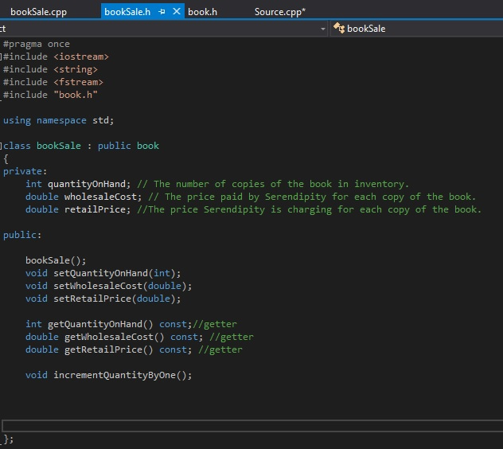Click the private: access specifier

[25, 171]
